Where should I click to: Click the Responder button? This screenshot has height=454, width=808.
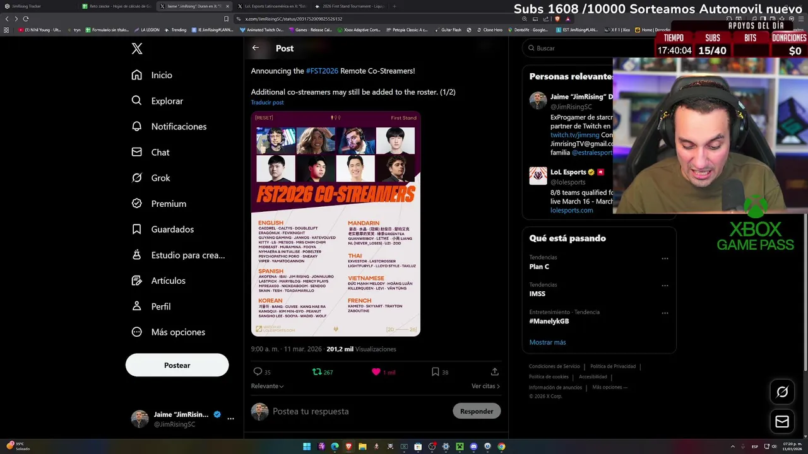[x=477, y=411]
